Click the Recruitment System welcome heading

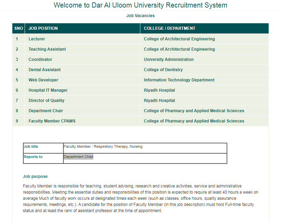[x=140, y=5]
